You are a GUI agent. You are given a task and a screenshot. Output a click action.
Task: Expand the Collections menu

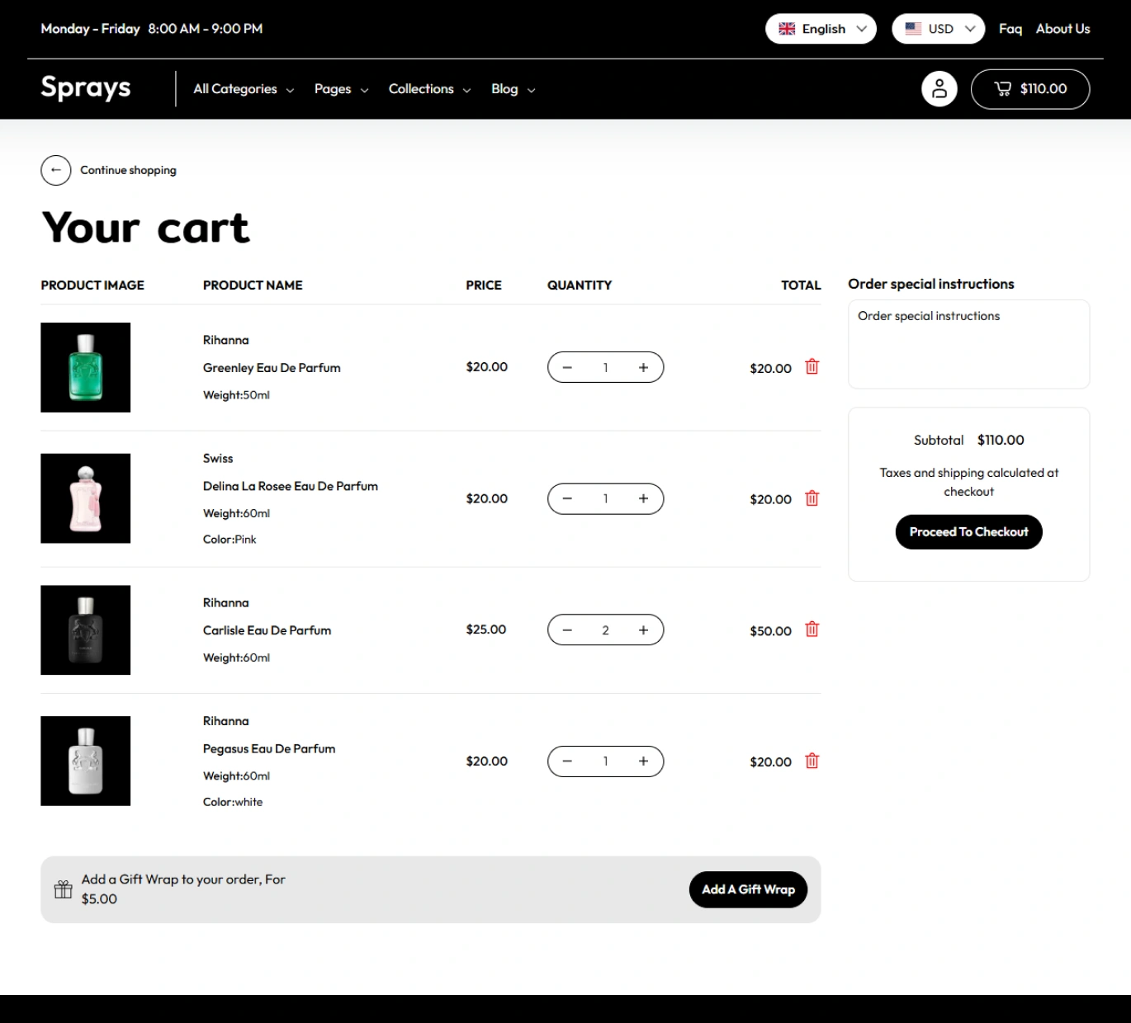429,89
